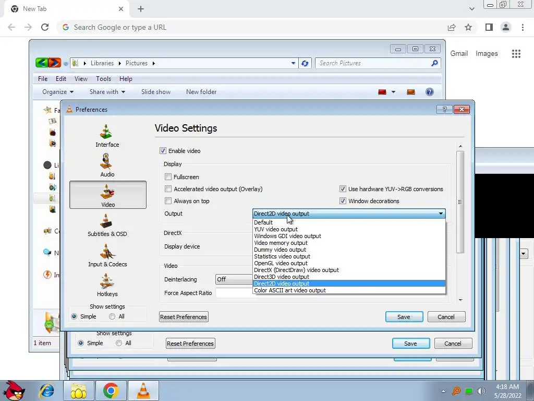Expand the Libraries breadcrumb arrow
This screenshot has width=534, height=401.
(119, 63)
